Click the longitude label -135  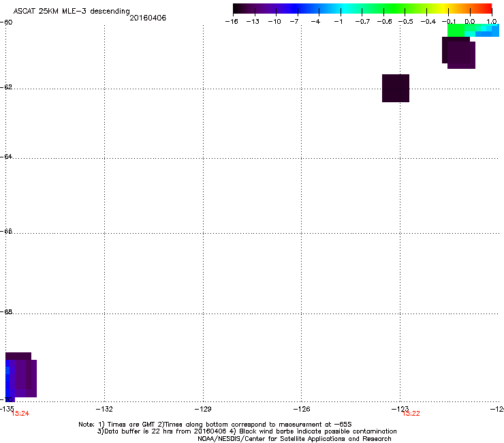[7, 409]
